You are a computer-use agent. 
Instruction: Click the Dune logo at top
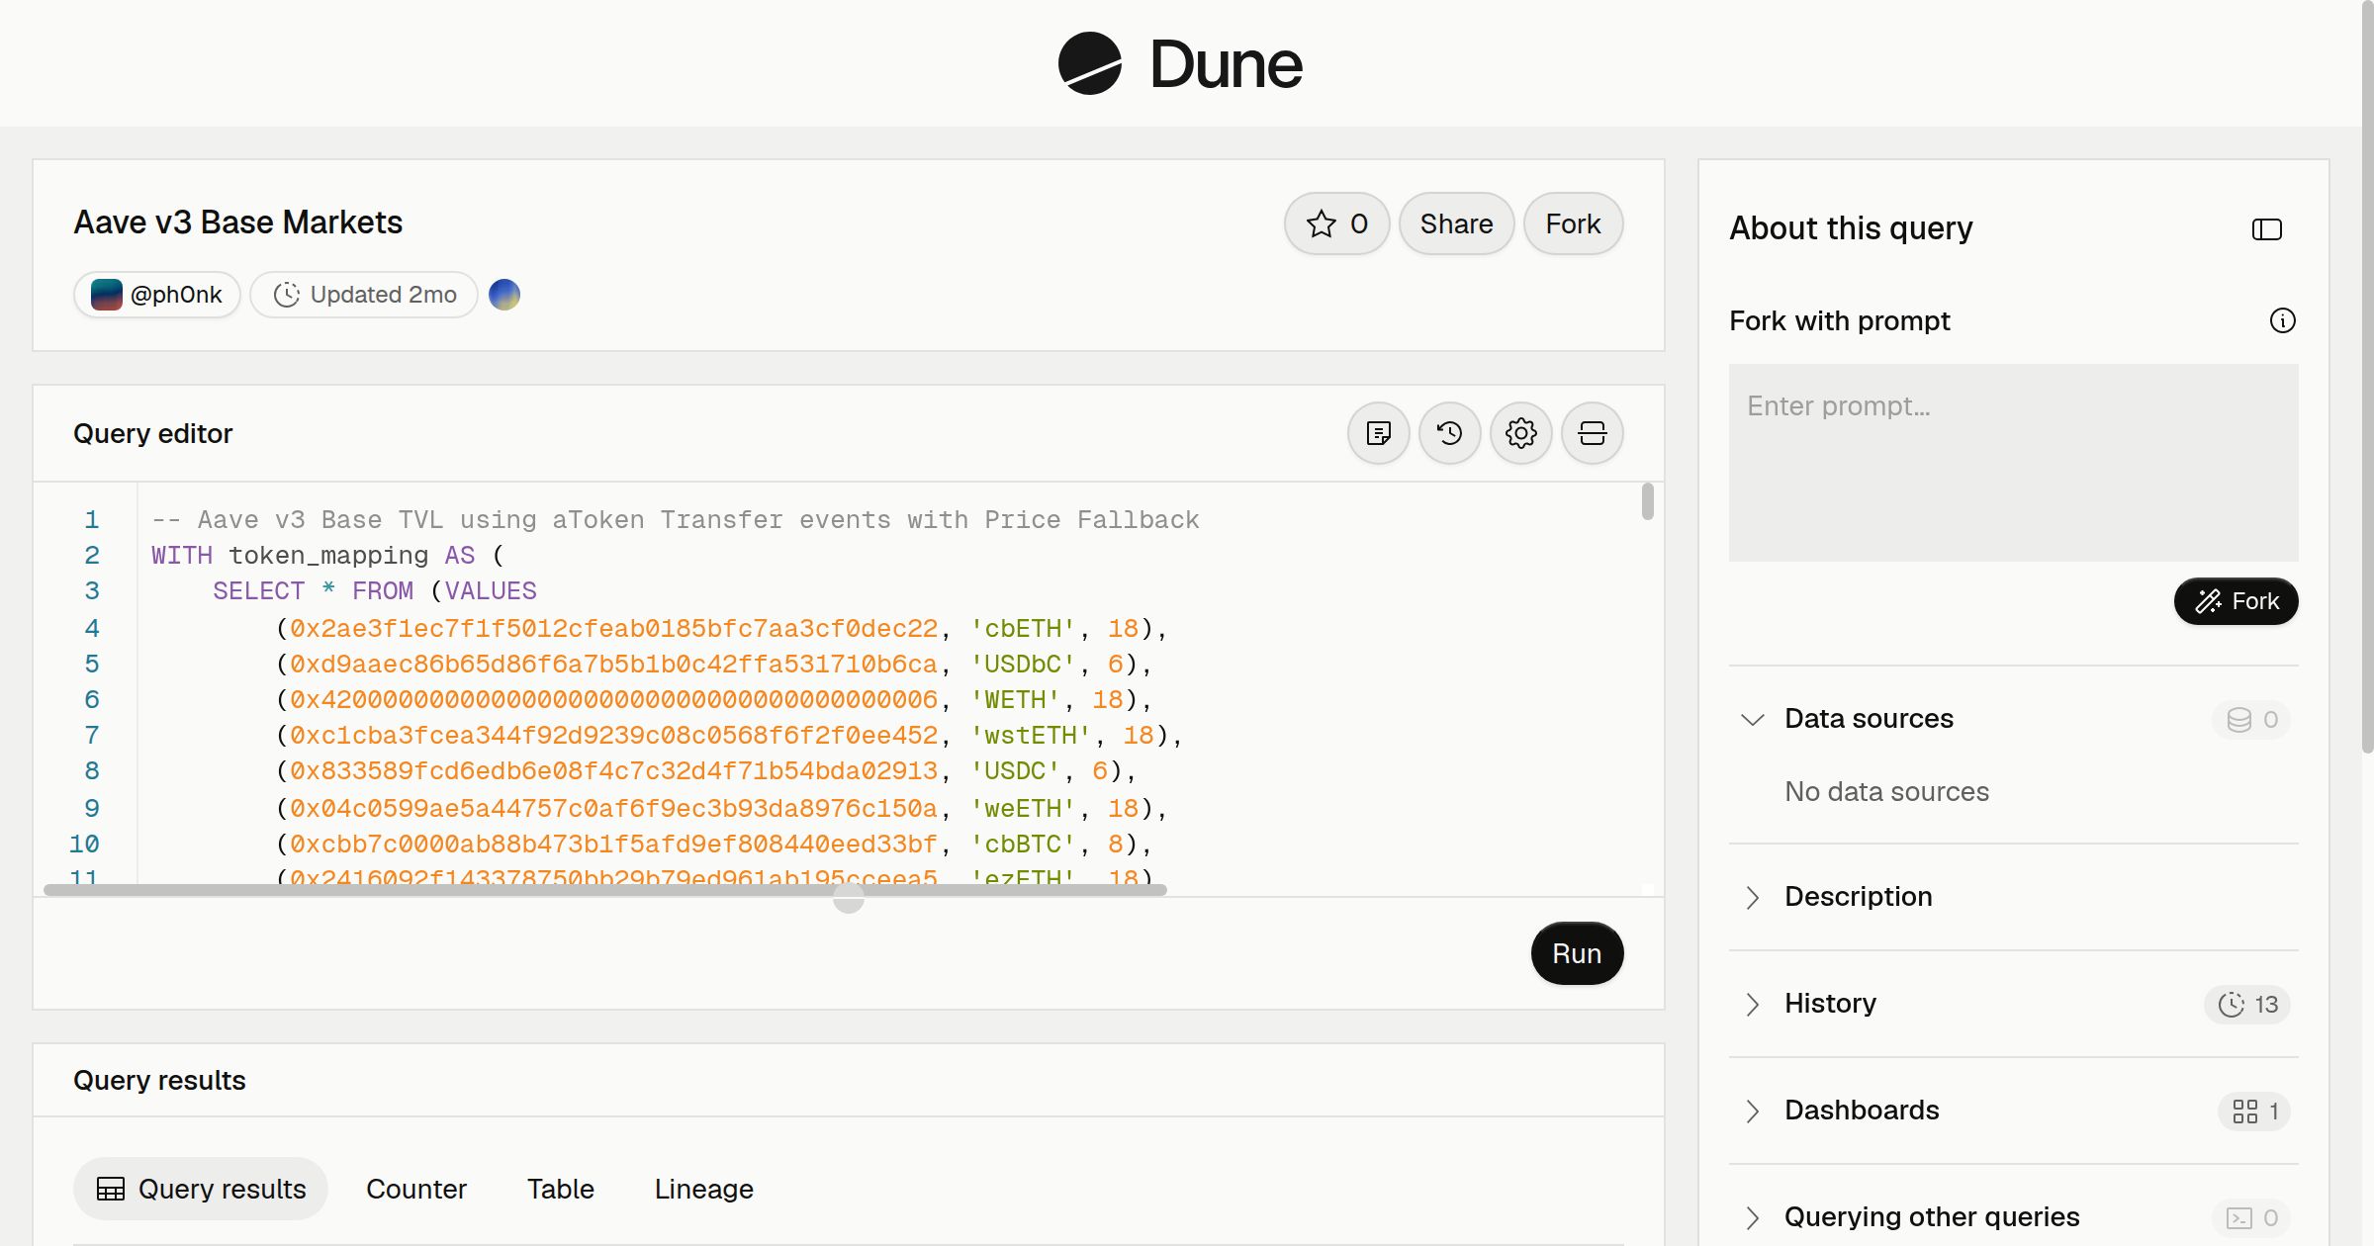(1180, 63)
